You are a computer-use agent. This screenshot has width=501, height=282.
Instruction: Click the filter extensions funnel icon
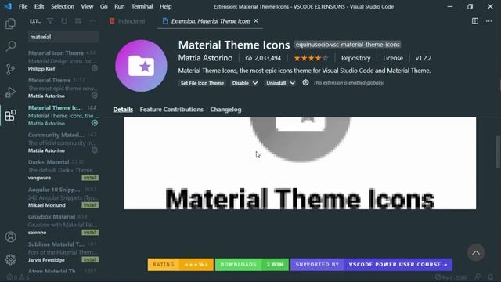point(50,21)
